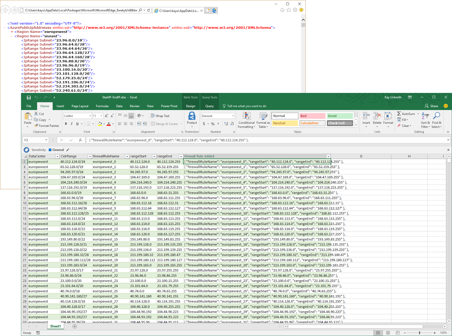Enable Wrap Text for the cell
Screen dimensions: 452x336
[160, 116]
